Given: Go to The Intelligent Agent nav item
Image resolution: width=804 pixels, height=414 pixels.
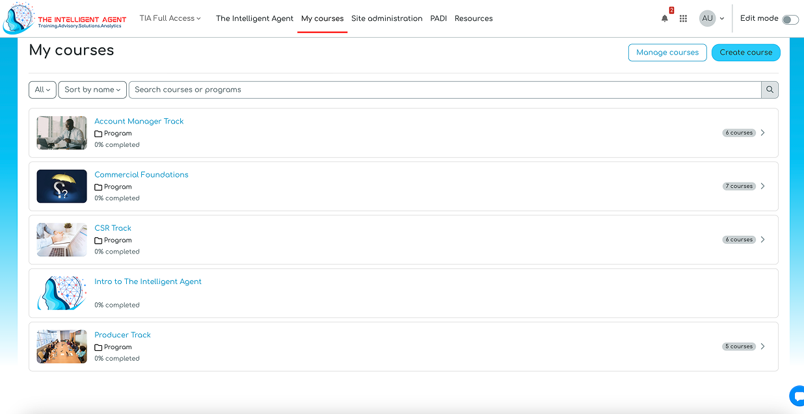Looking at the screenshot, I should (254, 18).
